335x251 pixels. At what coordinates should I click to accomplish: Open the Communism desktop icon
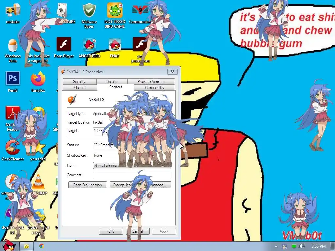[x=140, y=11]
